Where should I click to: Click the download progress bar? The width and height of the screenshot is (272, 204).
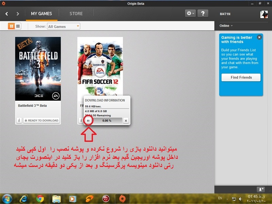coord(107,120)
